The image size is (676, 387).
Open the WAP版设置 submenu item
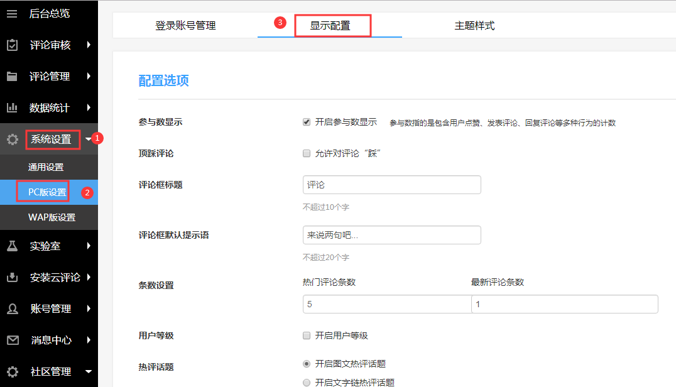pos(52,217)
